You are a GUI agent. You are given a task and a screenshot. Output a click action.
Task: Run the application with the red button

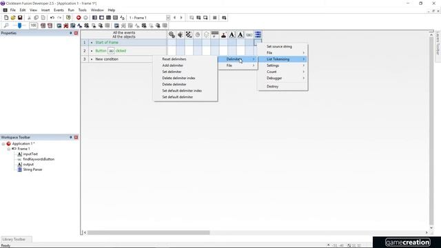[x=79, y=17]
